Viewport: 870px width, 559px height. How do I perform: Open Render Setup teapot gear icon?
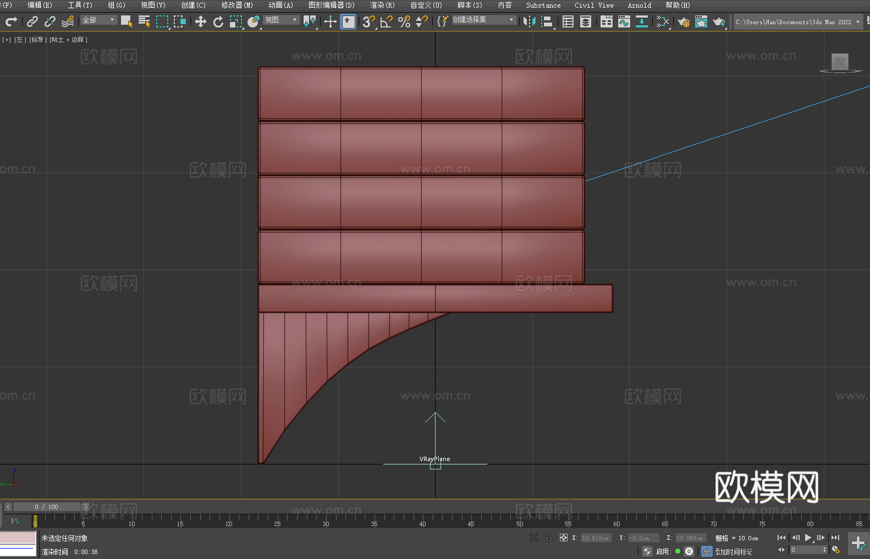point(684,21)
